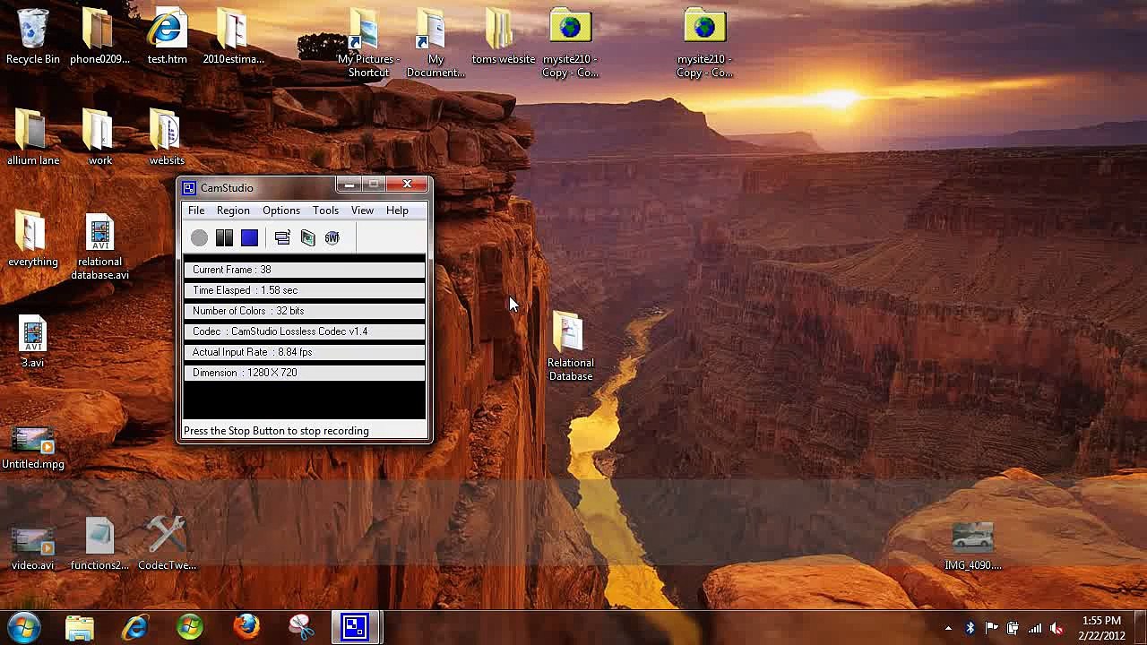Click the power battery tray icon
1147x645 pixels.
1013,629
